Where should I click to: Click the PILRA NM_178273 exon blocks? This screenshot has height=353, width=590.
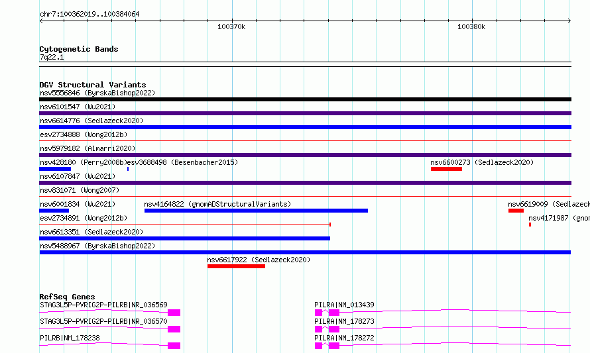(x=327, y=329)
